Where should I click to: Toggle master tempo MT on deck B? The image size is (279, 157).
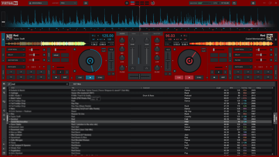pos(185,39)
